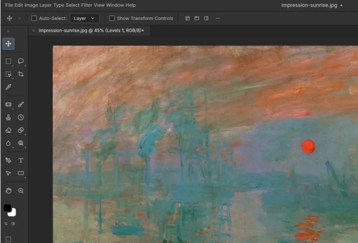This screenshot has width=358, height=243.
Task: Click the black foreground color swatch
Action: pos(7,208)
